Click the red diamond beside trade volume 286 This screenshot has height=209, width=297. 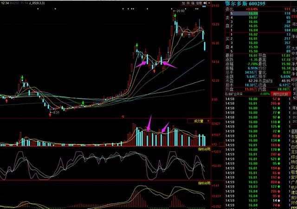278,104
